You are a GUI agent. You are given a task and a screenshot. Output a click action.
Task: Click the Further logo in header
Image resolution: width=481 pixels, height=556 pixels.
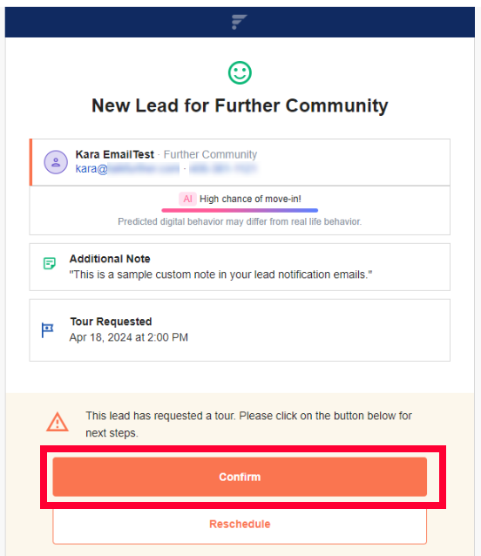240,22
